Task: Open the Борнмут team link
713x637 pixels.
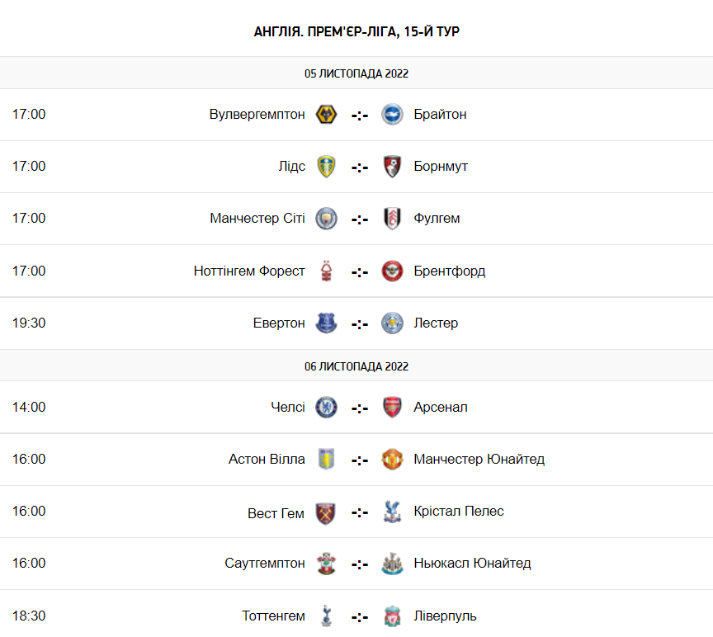Action: pyautogui.click(x=441, y=167)
